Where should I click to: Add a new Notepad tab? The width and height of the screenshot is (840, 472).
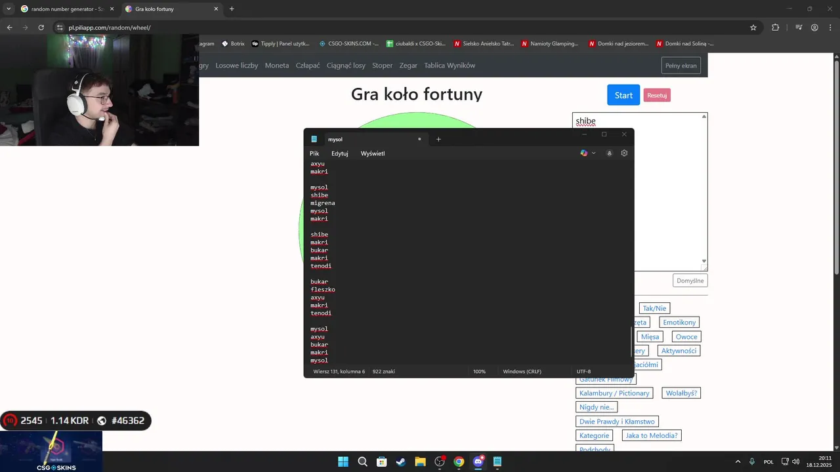tap(438, 139)
